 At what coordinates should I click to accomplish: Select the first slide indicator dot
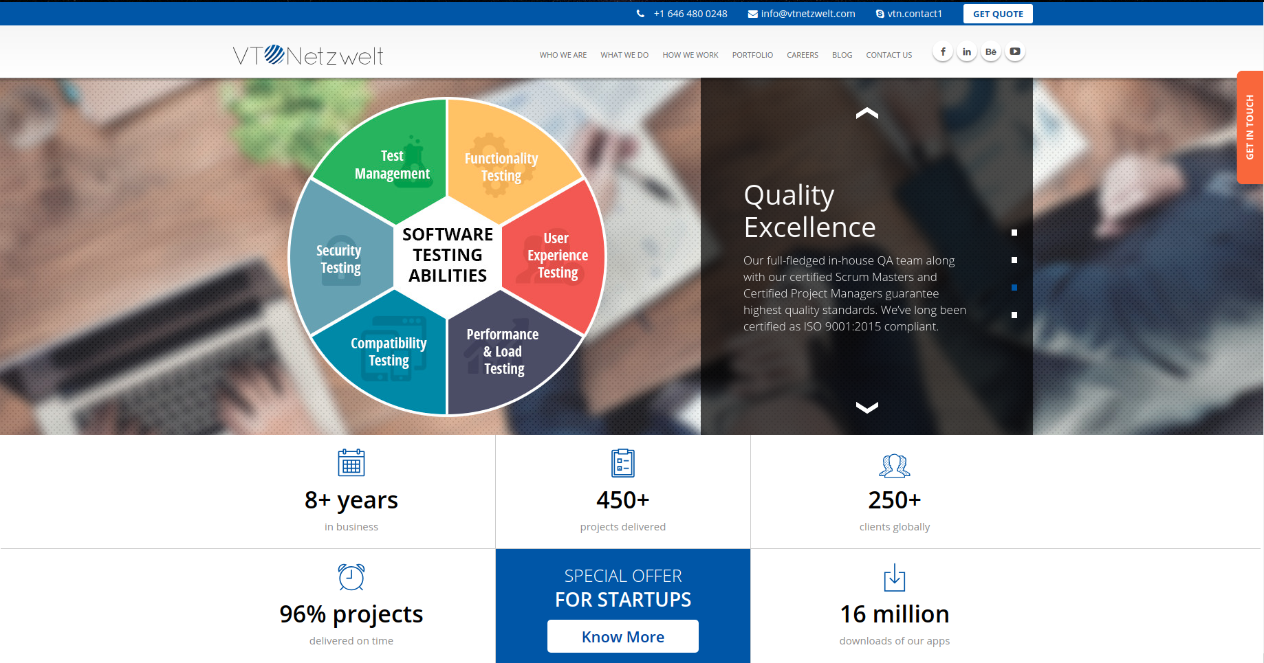[1014, 233]
